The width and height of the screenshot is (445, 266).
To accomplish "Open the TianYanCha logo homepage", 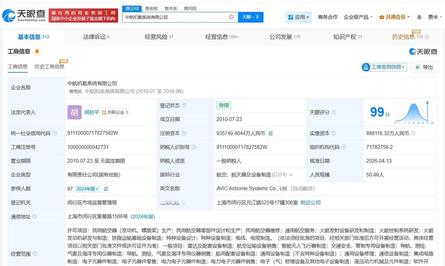I will click(24, 15).
